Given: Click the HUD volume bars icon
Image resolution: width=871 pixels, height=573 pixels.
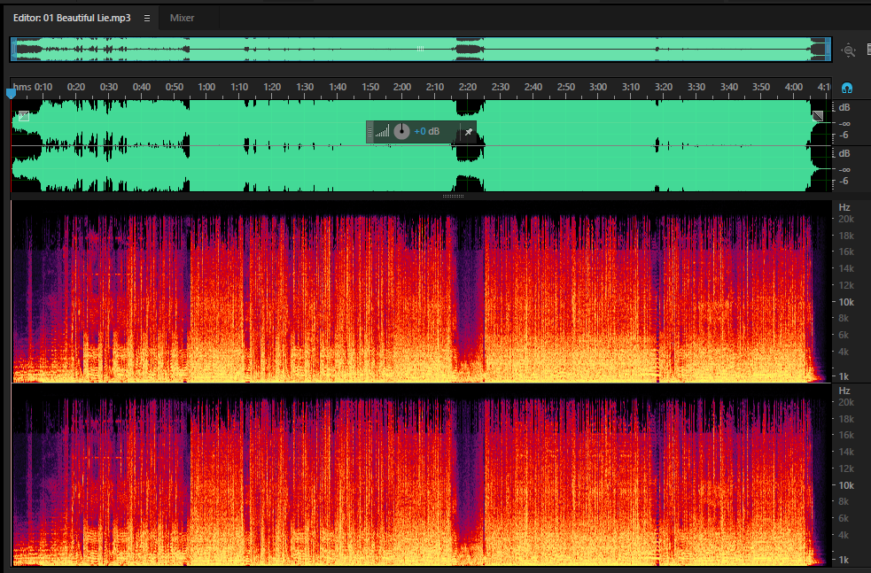Looking at the screenshot, I should tap(382, 132).
